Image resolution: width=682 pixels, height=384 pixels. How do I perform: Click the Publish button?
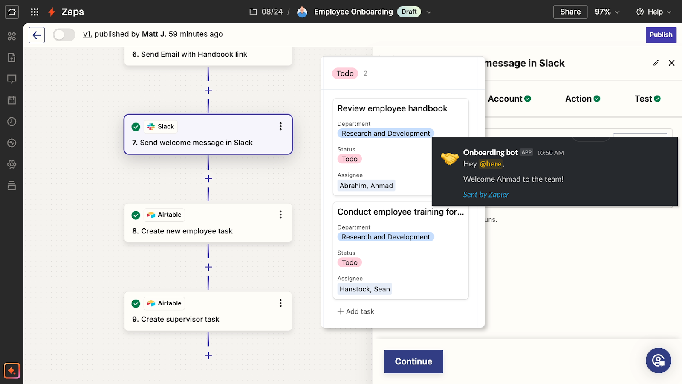(x=661, y=35)
